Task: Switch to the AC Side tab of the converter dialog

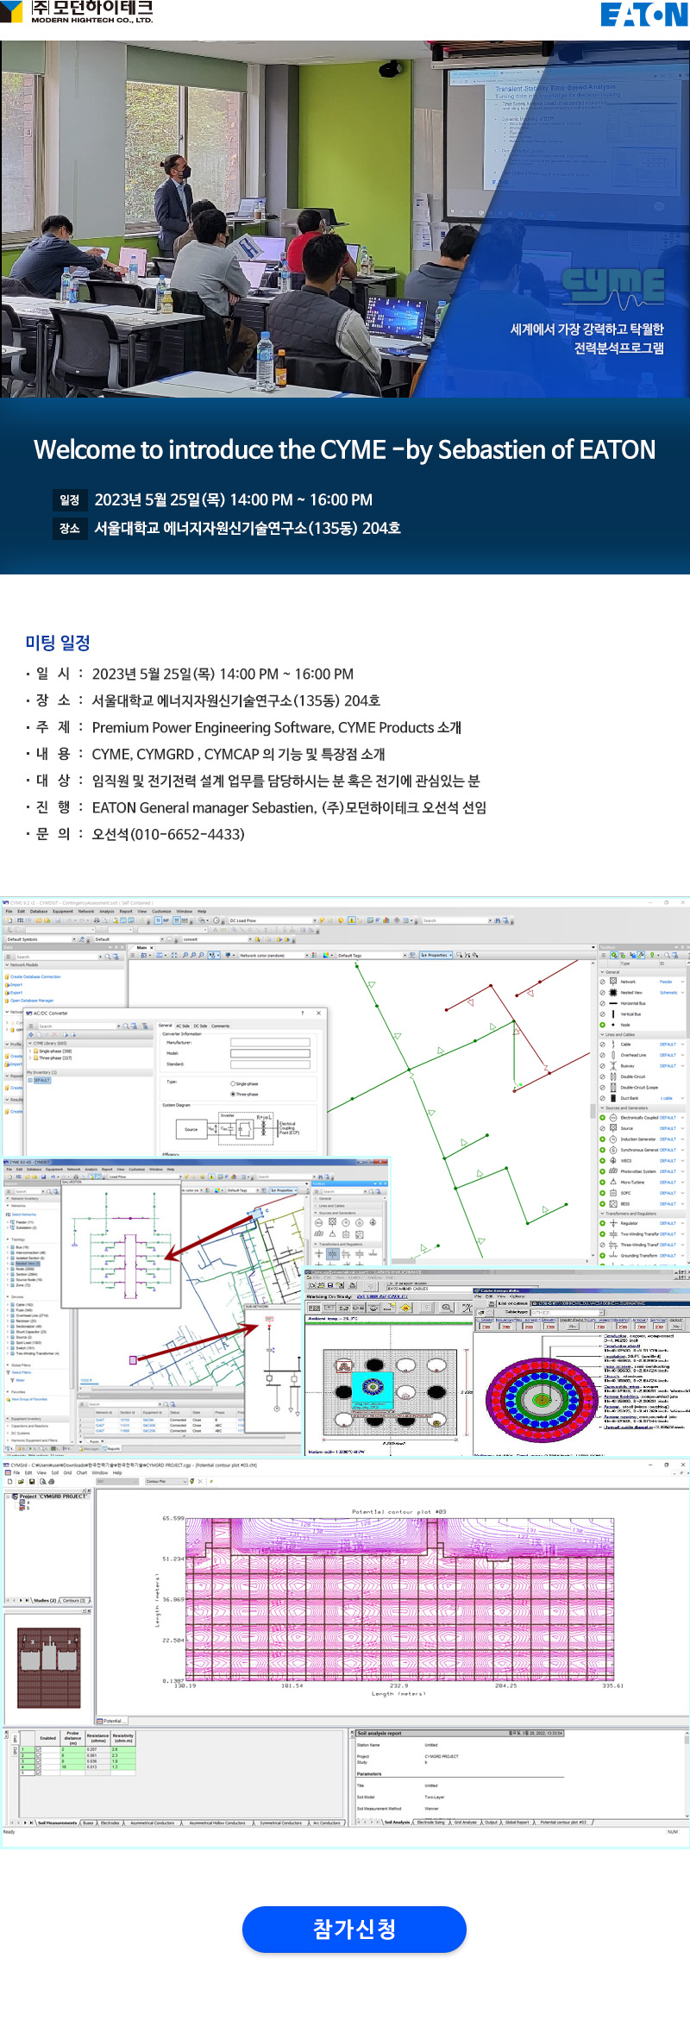Action: [x=183, y=1026]
